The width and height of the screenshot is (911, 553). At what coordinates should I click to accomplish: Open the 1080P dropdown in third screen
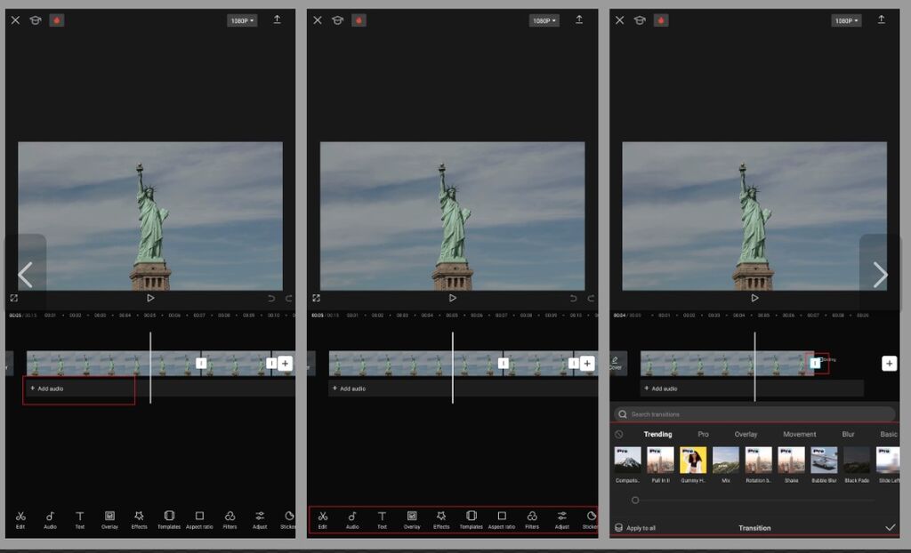click(x=847, y=21)
